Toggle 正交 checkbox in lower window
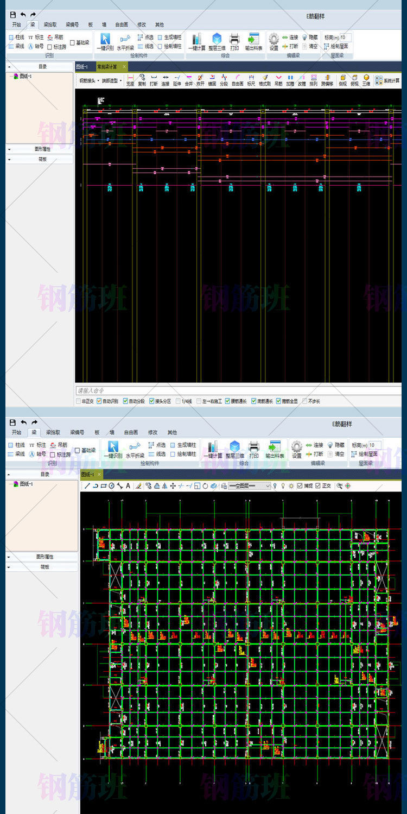Image resolution: width=407 pixels, height=814 pixels. 319,486
